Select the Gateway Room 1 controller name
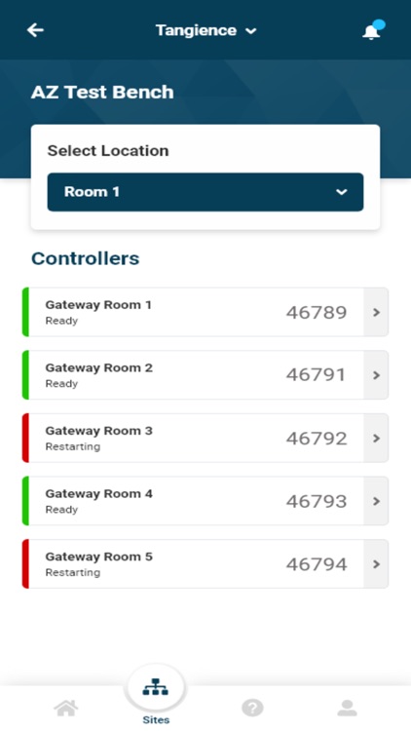 98,305
